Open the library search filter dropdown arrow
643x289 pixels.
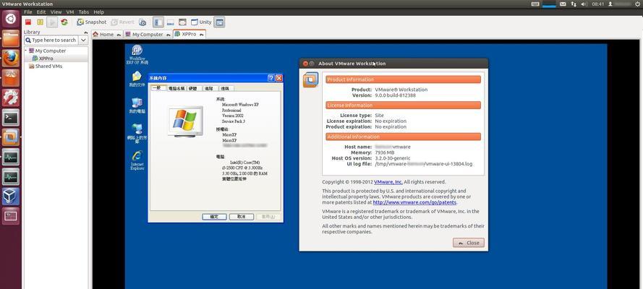point(83,40)
